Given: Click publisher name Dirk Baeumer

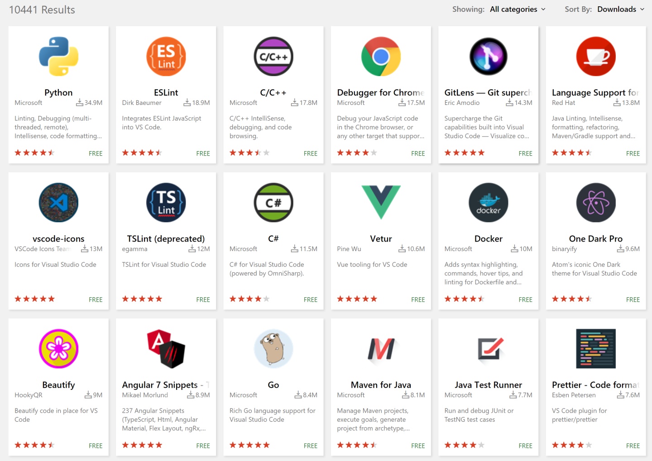Looking at the screenshot, I should 142,103.
